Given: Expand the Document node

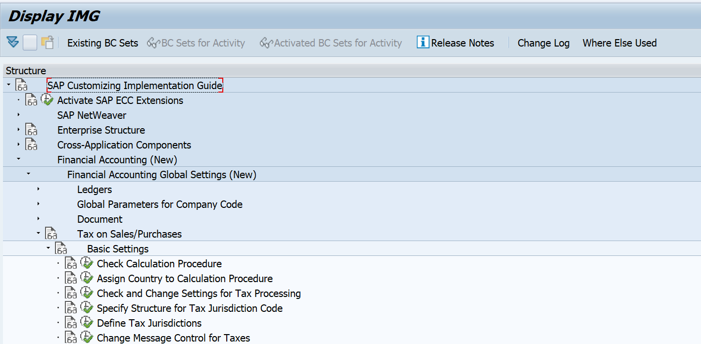Looking at the screenshot, I should pyautogui.click(x=38, y=219).
